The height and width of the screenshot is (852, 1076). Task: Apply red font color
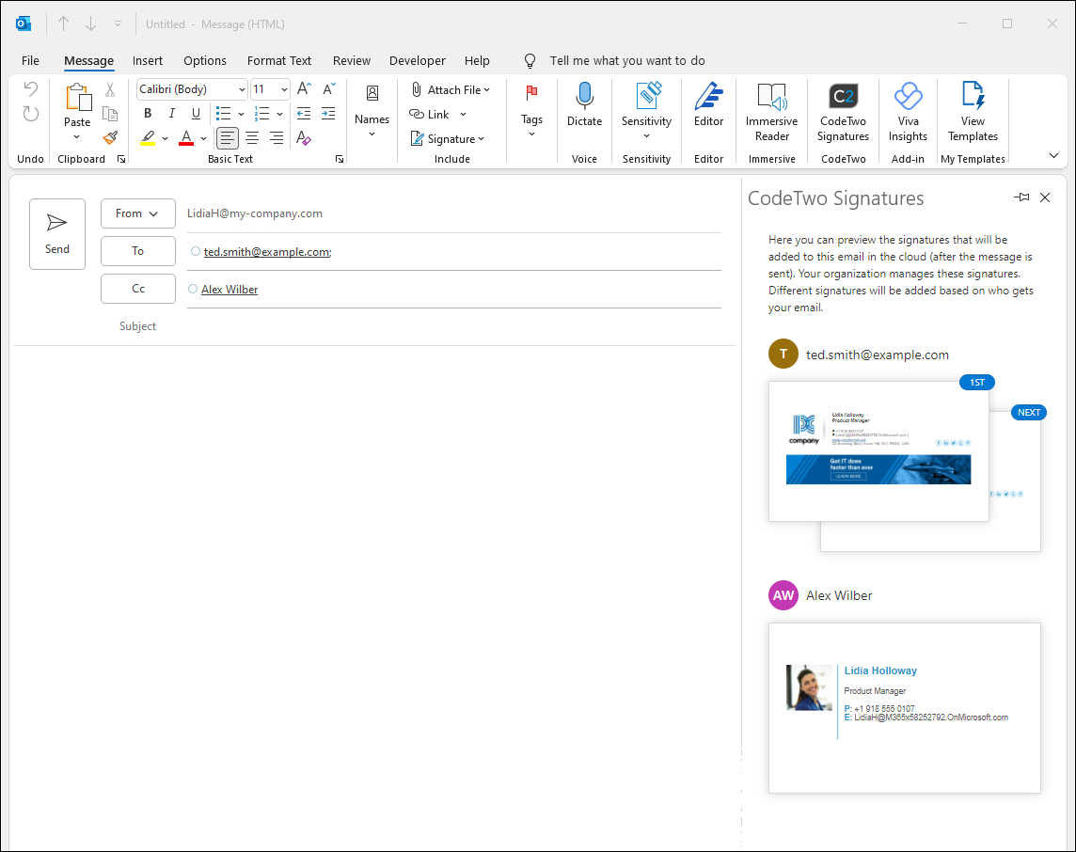pos(186,138)
